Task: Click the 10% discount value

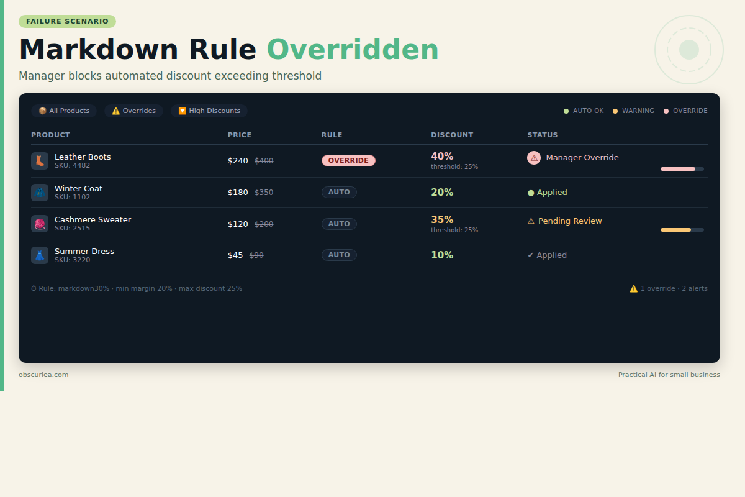Action: point(442,255)
